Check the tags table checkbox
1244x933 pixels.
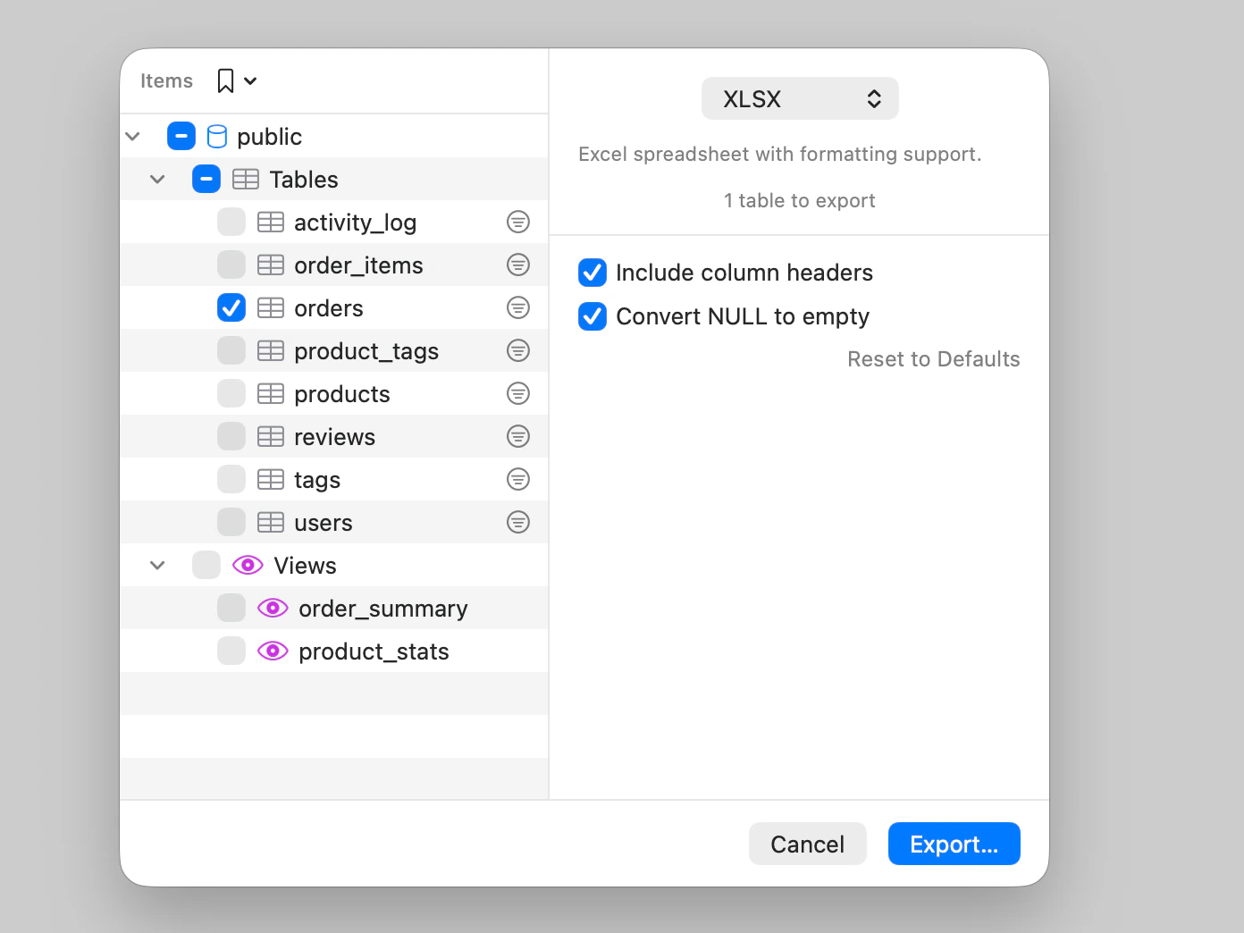coord(231,479)
